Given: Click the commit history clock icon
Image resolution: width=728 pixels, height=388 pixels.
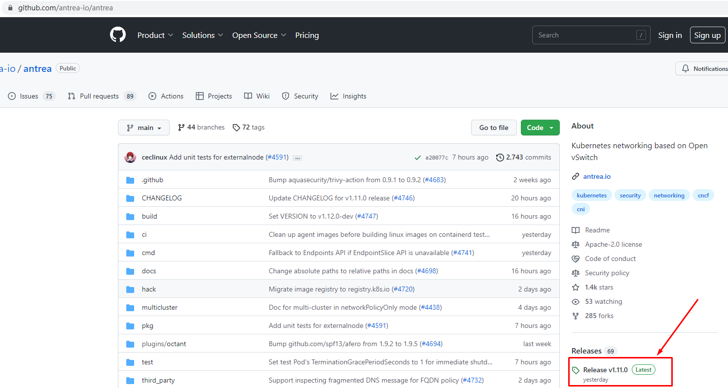Looking at the screenshot, I should (500, 158).
